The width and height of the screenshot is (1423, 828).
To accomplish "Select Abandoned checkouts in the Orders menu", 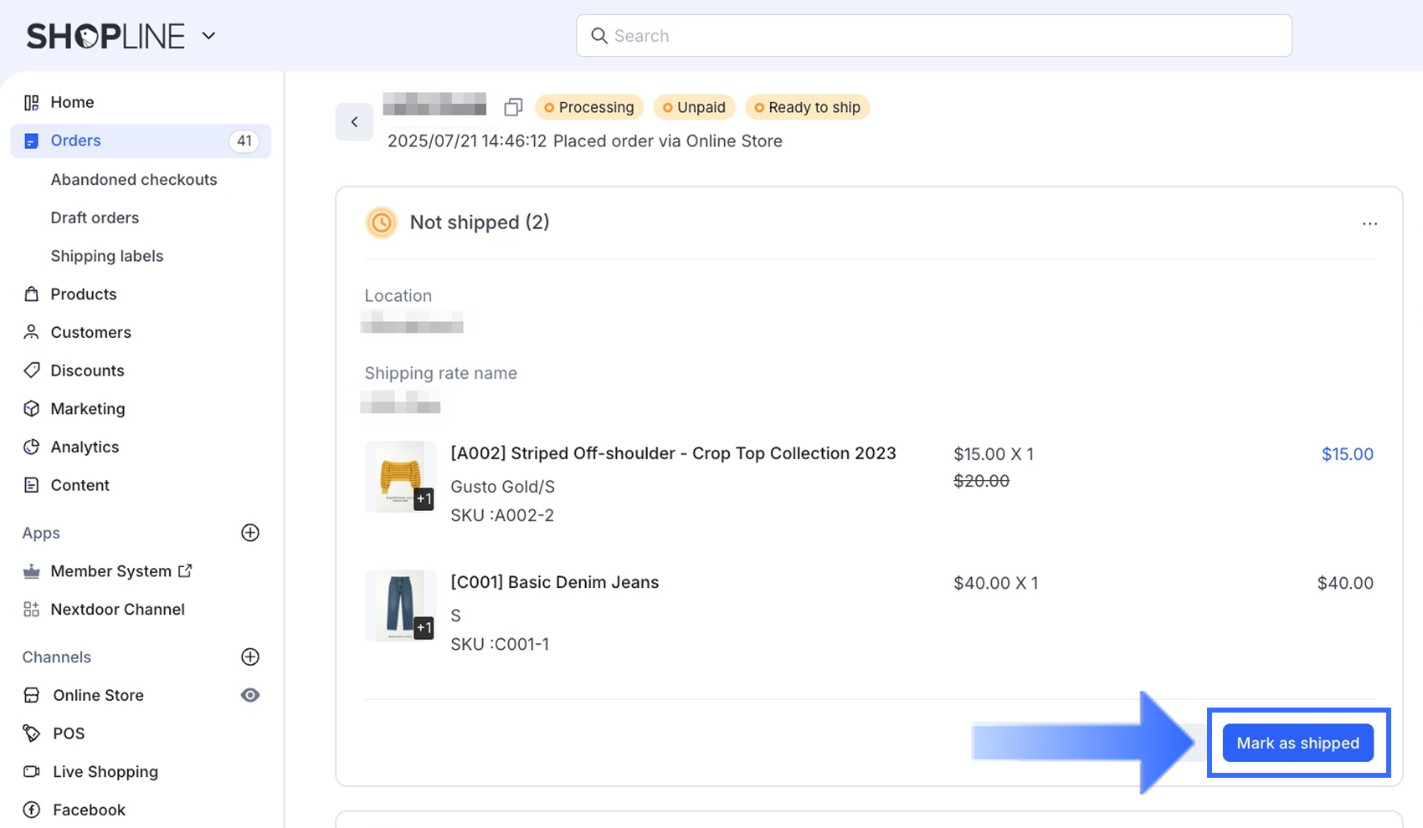I will click(134, 179).
